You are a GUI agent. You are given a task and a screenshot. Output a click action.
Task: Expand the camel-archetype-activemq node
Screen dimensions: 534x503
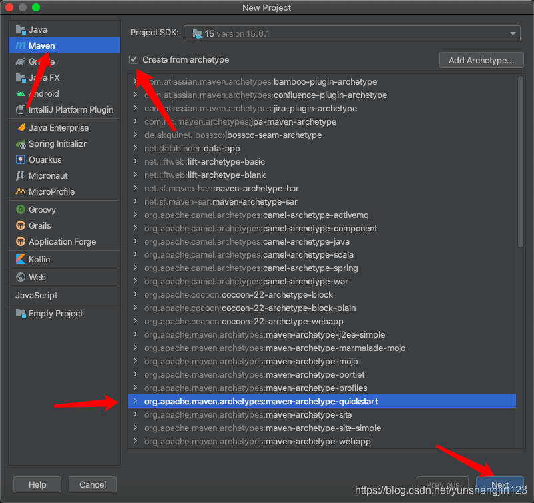point(136,215)
